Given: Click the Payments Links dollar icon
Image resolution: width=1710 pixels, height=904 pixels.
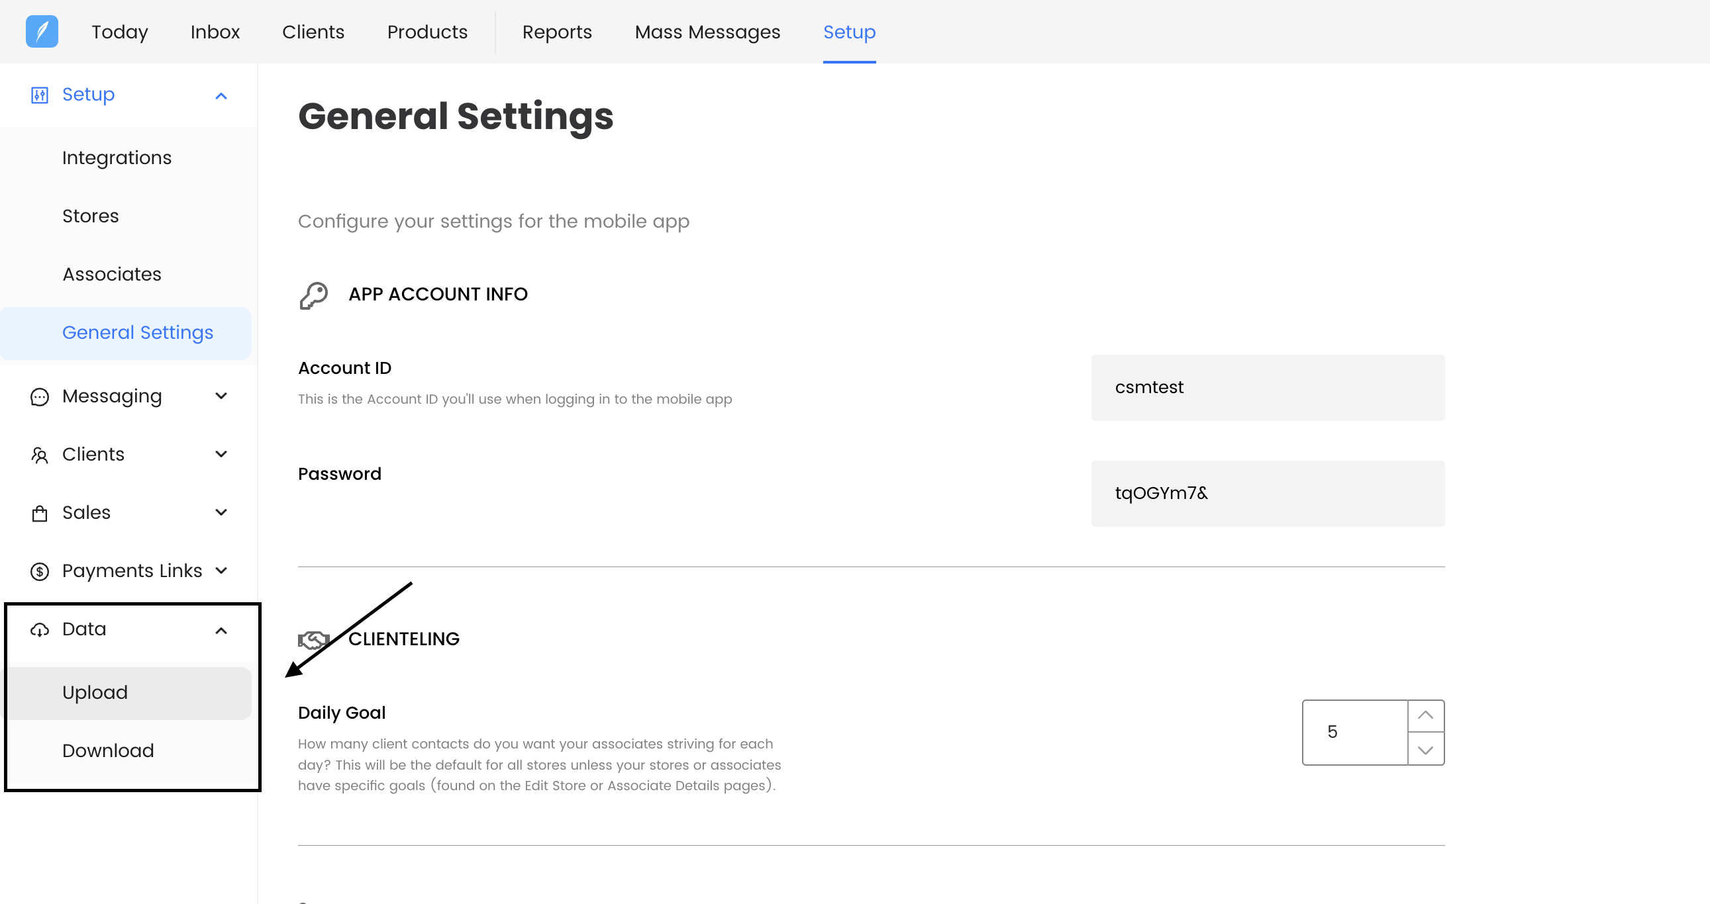Looking at the screenshot, I should [40, 571].
